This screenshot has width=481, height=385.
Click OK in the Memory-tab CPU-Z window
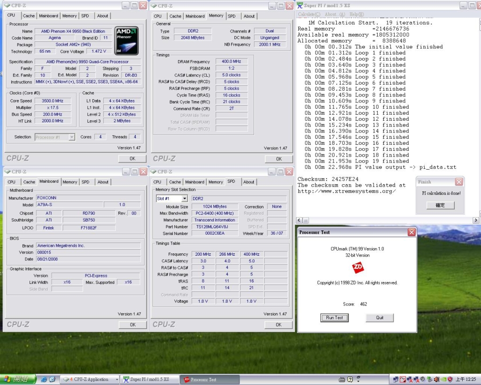coord(279,159)
